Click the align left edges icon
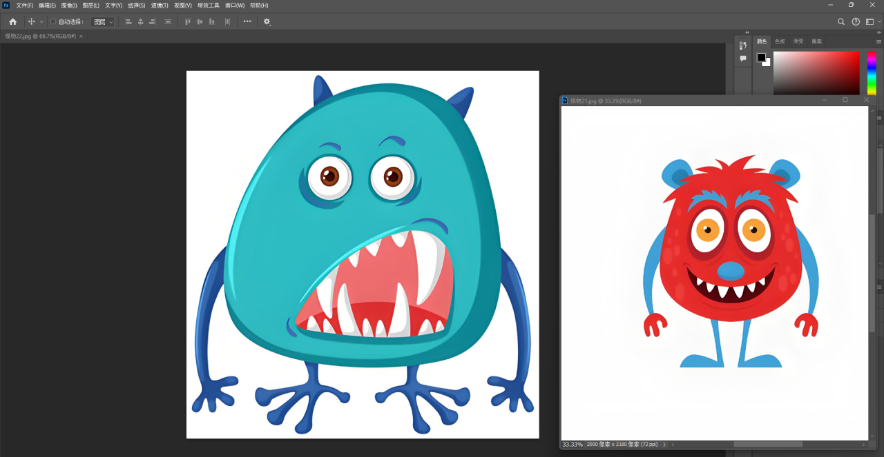Image resolution: width=884 pixels, height=457 pixels. coord(128,21)
